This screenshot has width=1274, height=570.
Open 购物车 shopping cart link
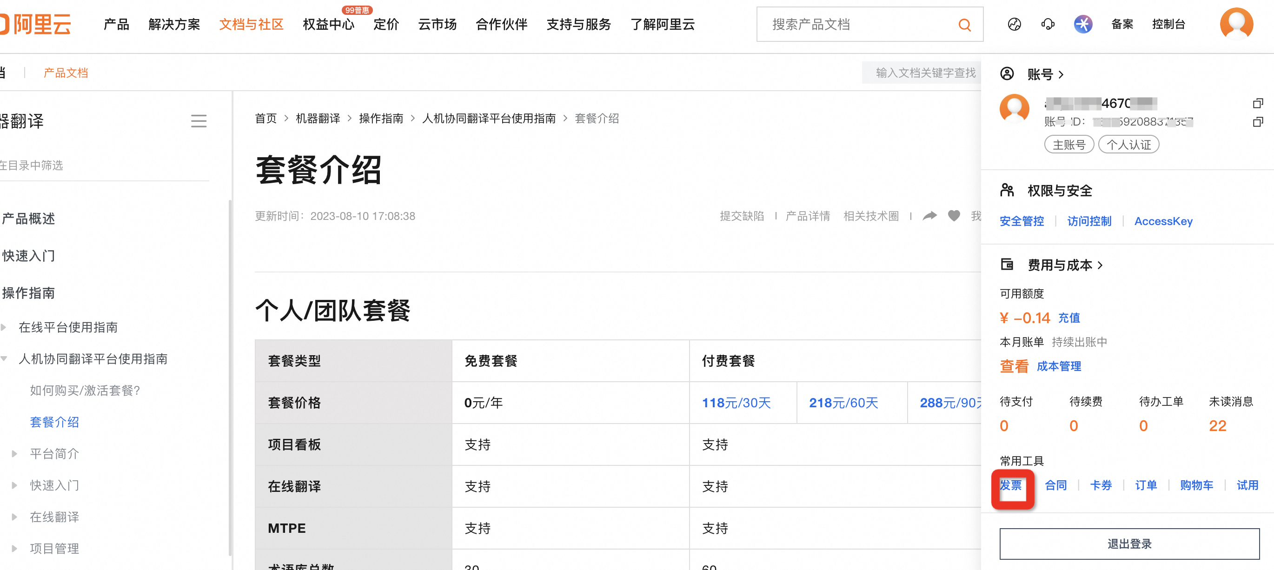(1196, 485)
